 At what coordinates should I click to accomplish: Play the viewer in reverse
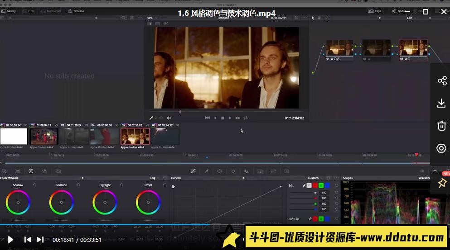click(x=215, y=118)
